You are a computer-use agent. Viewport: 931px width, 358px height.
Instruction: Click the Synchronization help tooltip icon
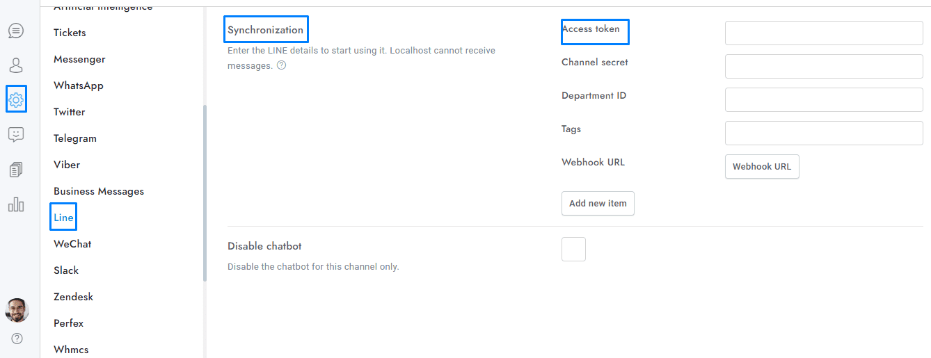coord(281,66)
